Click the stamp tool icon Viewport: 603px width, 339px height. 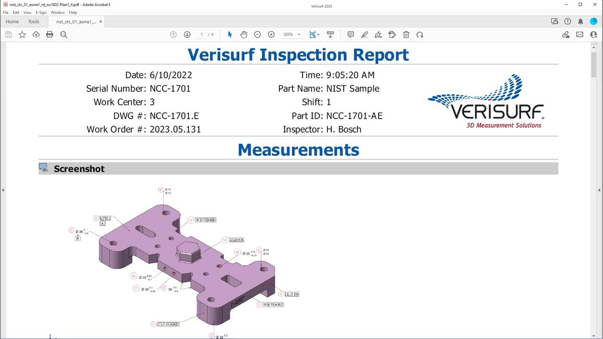point(392,34)
